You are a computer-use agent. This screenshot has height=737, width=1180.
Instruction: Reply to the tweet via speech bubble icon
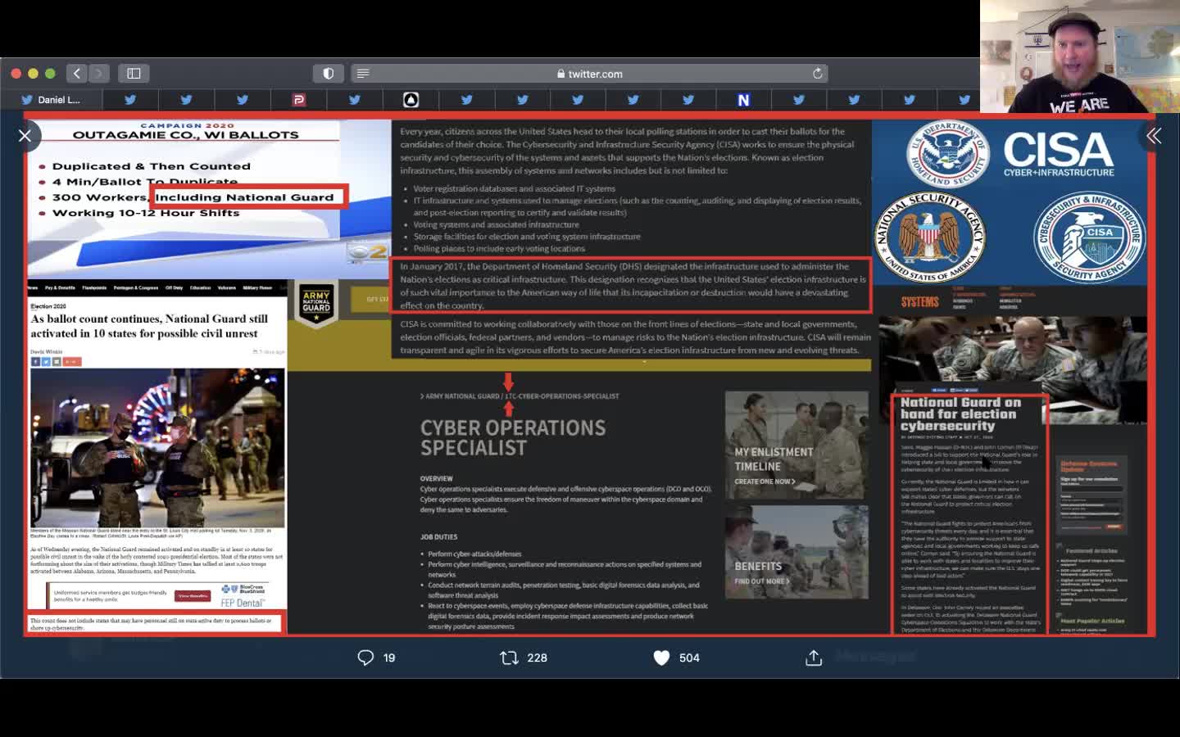click(x=365, y=658)
